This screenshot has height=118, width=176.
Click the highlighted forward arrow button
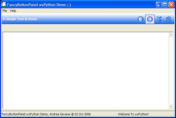(x=150, y=19)
